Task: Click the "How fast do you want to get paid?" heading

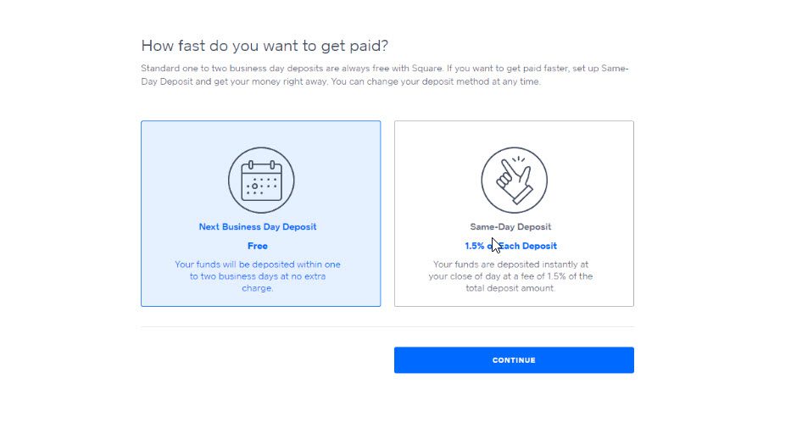Action: pos(265,46)
